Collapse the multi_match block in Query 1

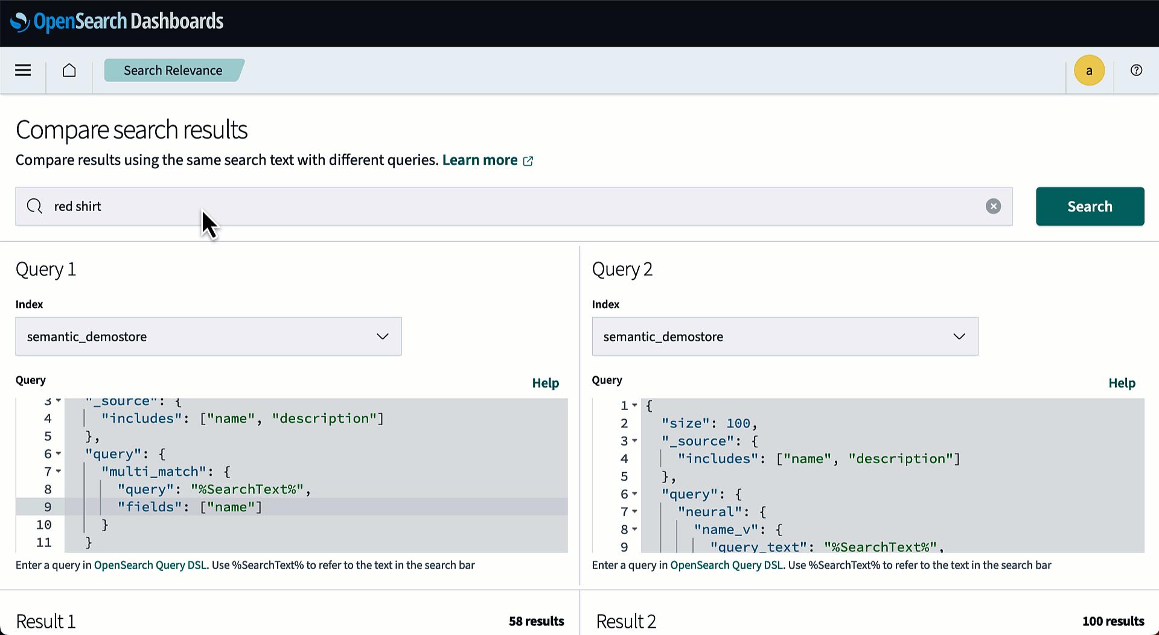(59, 472)
